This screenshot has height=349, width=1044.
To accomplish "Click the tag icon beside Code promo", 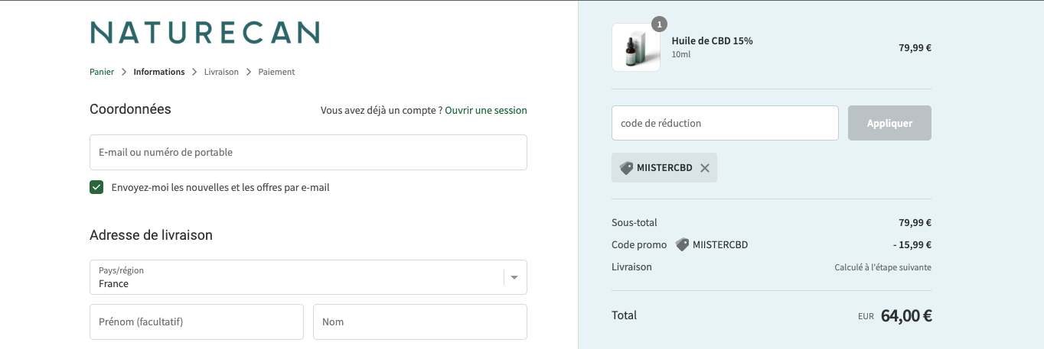I will (x=682, y=245).
